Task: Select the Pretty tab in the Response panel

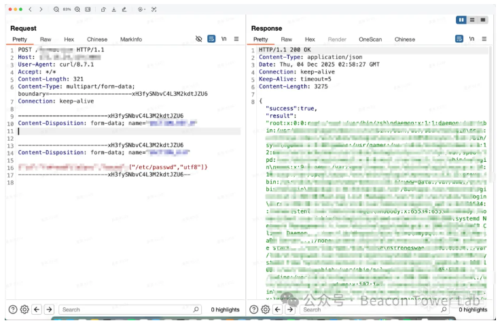Action: click(x=260, y=39)
